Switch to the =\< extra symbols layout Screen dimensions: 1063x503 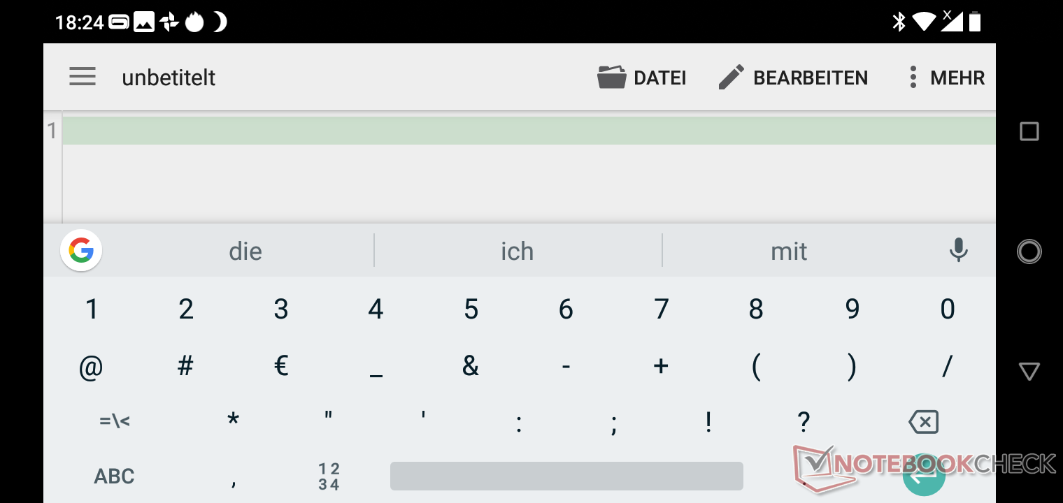[115, 421]
